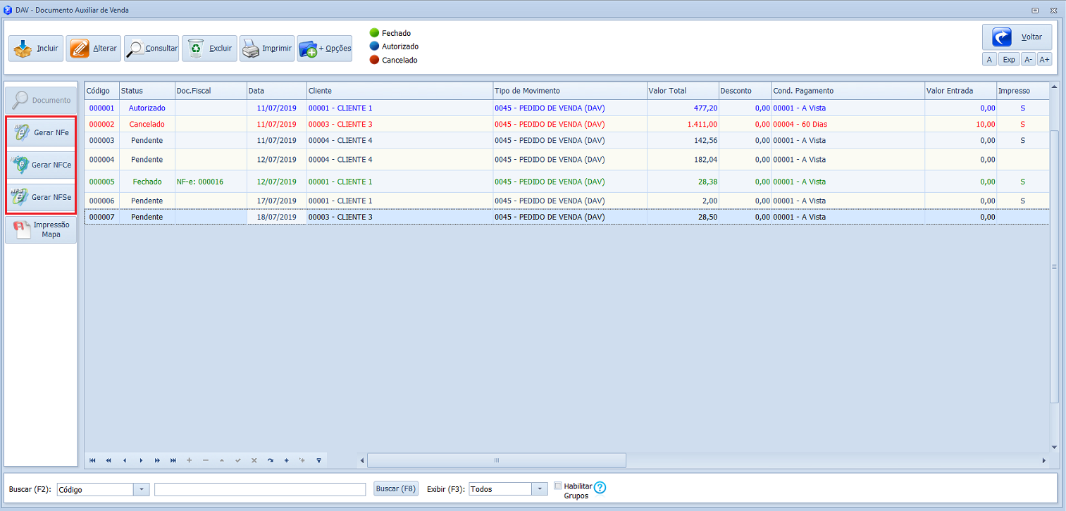Viewport: 1066px width, 511px height.
Task: Click the Incluir button to add document
Action: click(x=36, y=49)
